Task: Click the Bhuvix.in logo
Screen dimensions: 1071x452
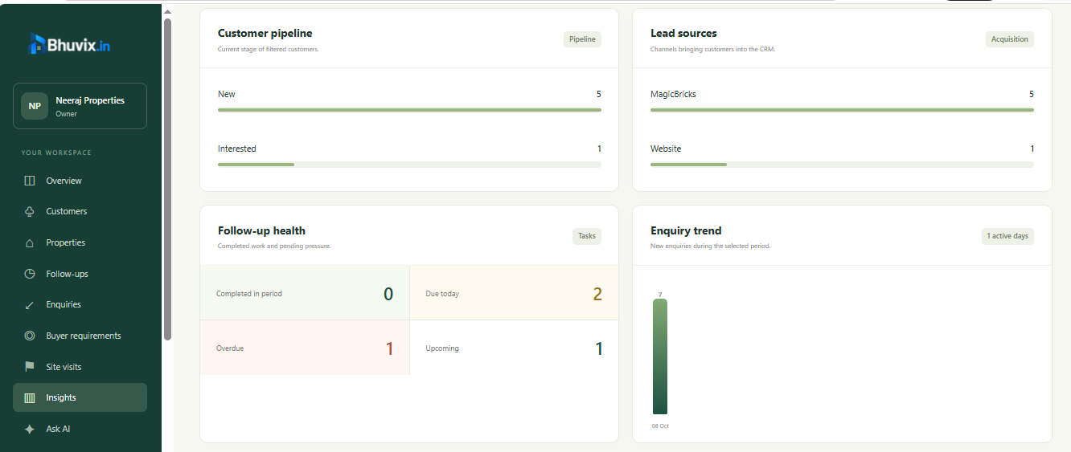Action: (69, 44)
